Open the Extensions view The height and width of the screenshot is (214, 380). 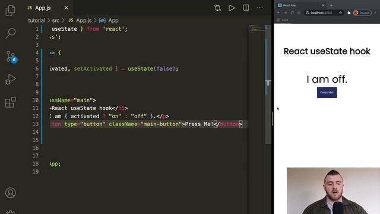(11, 102)
